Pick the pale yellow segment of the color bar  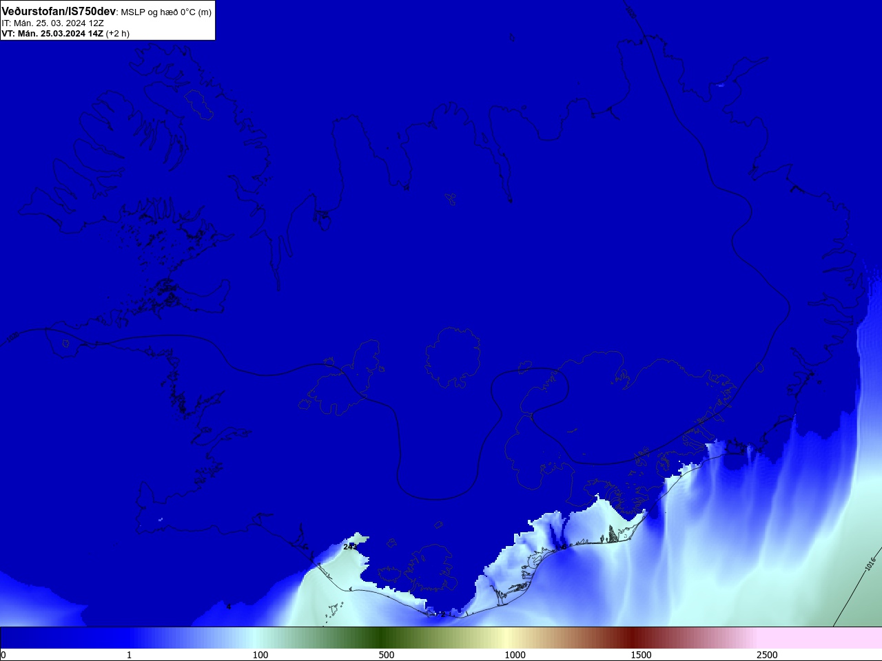pyautogui.click(x=506, y=638)
